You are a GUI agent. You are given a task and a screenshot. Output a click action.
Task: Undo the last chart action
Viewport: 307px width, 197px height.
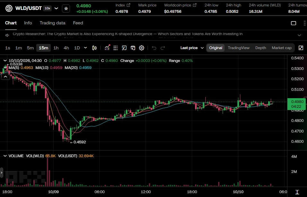(154, 48)
